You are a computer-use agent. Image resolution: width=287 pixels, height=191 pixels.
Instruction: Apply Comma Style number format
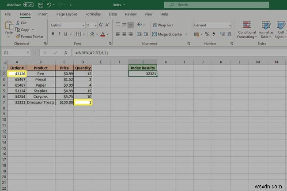click(x=214, y=34)
